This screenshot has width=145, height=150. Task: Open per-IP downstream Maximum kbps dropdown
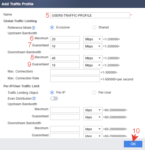[93, 129]
